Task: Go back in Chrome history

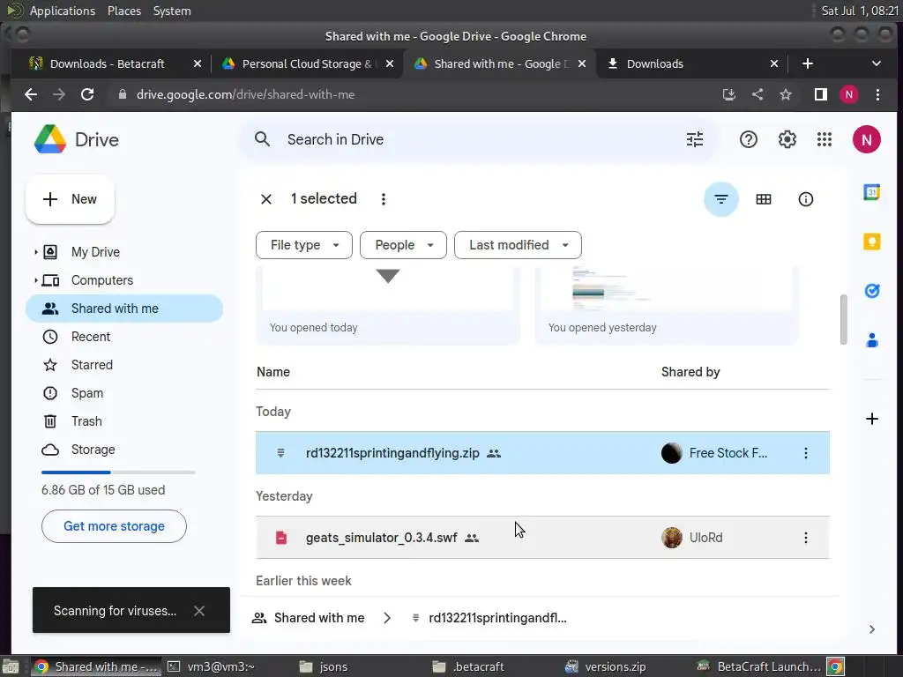Action: click(x=31, y=94)
